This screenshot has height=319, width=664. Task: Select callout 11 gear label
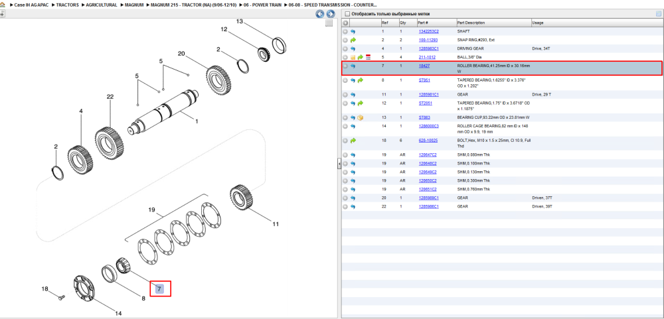276,224
